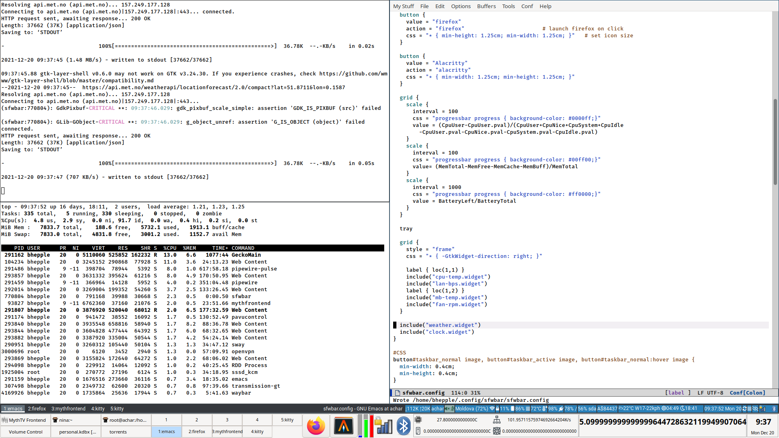
Task: Click the UTF-8 encoding indicator in mode line
Action: pos(715,393)
